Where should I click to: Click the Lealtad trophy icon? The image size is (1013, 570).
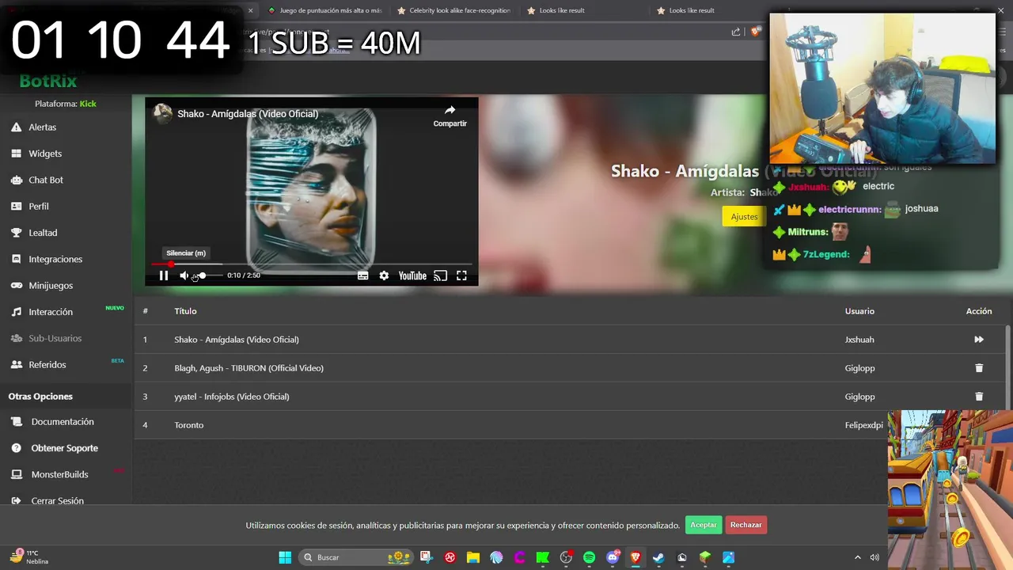pyautogui.click(x=16, y=233)
